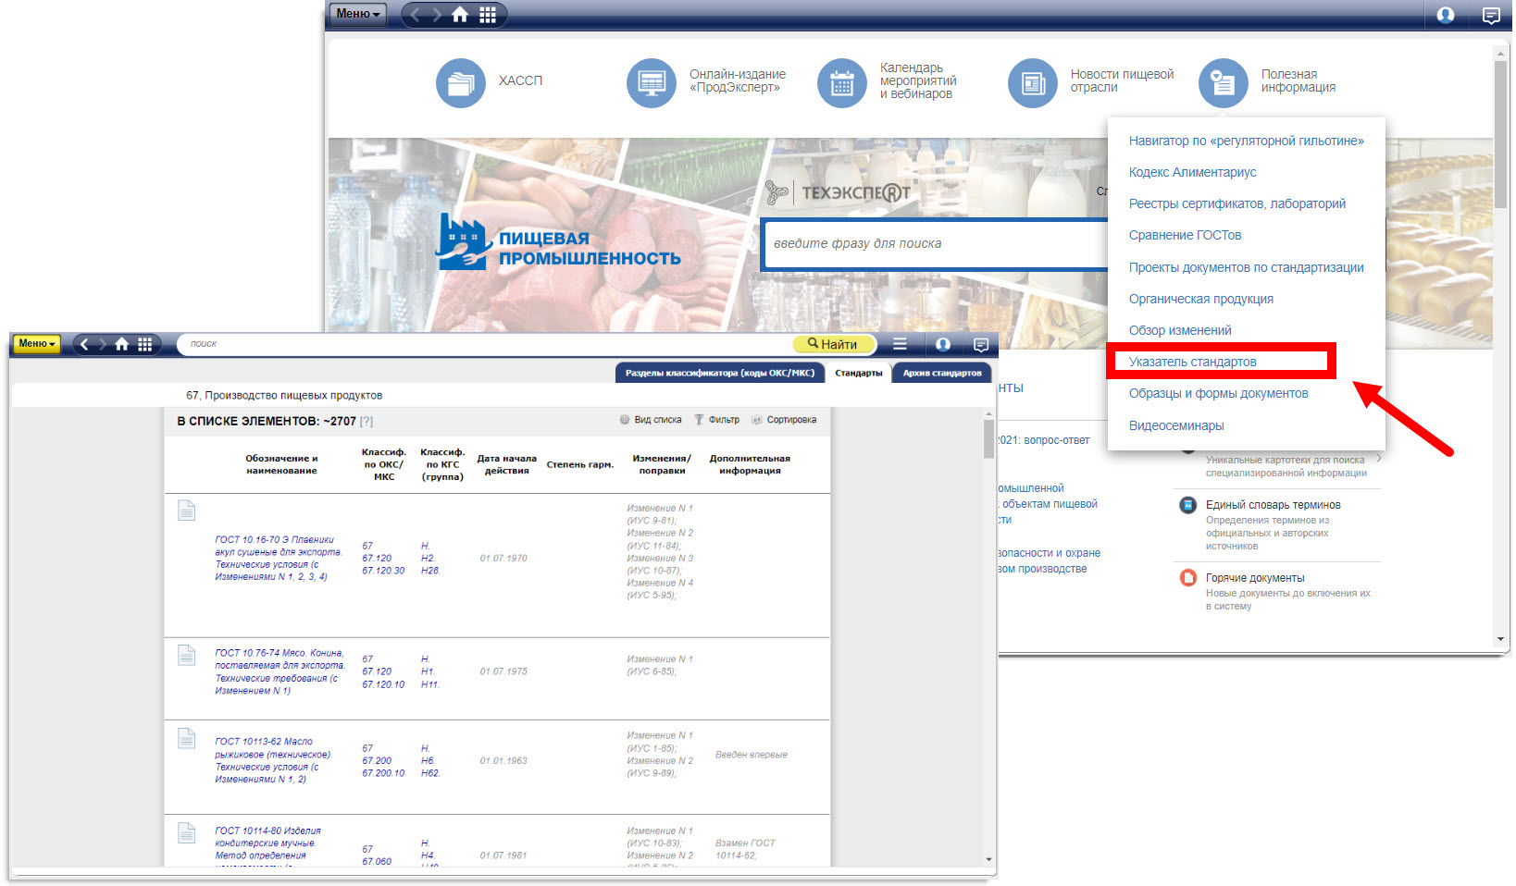Open Горячие документы link
This screenshot has width=1516, height=886.
1254,578
